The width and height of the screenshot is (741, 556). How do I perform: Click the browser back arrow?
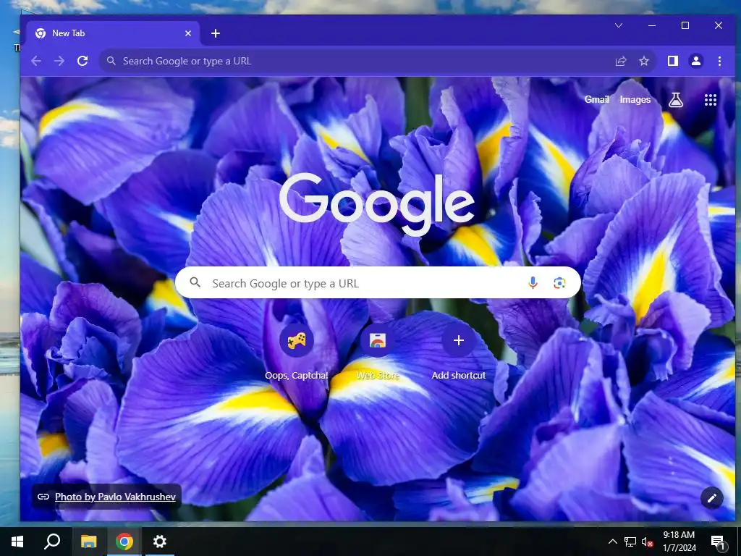point(36,61)
